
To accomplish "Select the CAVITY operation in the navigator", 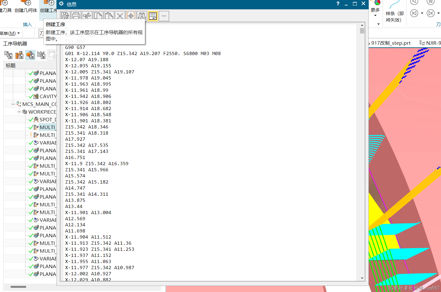I will (48, 96).
